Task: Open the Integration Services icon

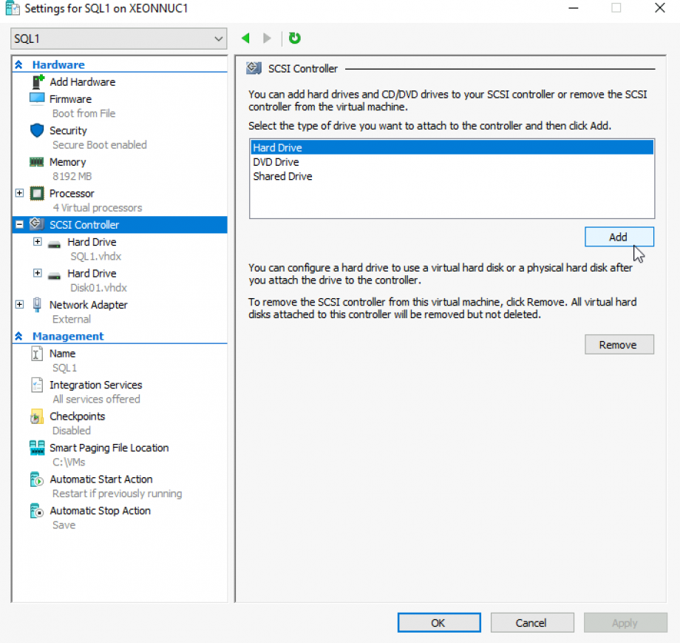Action: (37, 386)
